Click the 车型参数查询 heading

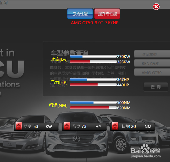70,53
